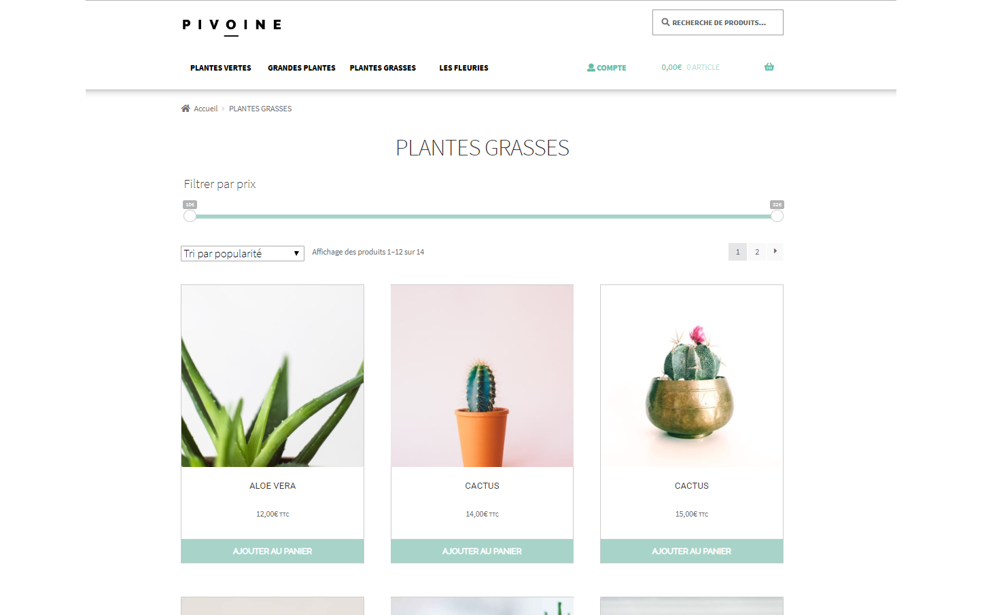Click the shopping basket icon
The height and width of the screenshot is (615, 982).
click(769, 67)
